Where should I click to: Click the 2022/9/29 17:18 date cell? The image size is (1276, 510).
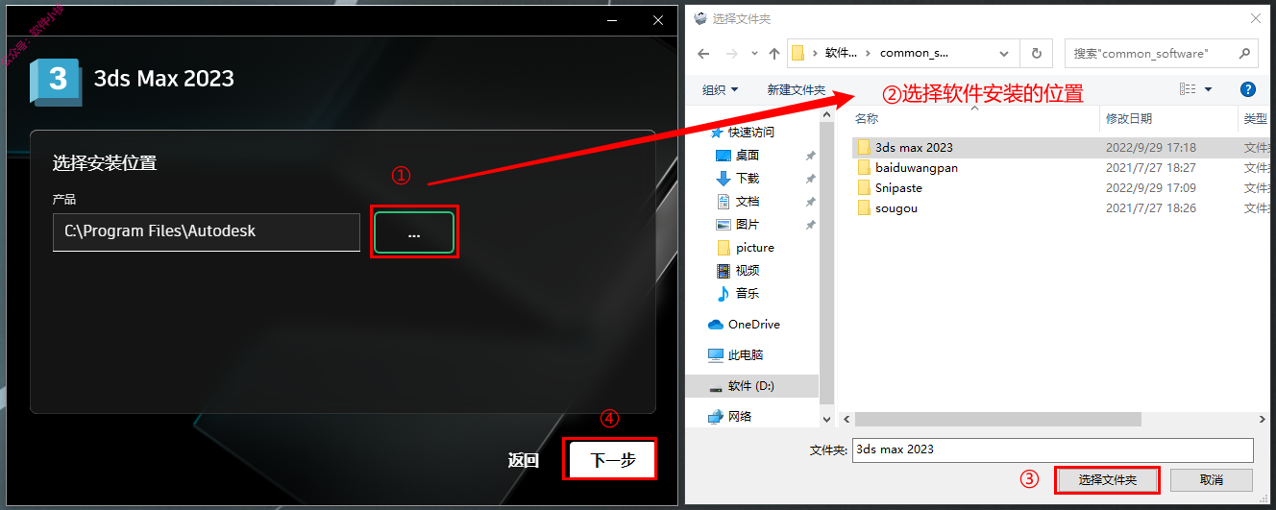(x=1151, y=147)
